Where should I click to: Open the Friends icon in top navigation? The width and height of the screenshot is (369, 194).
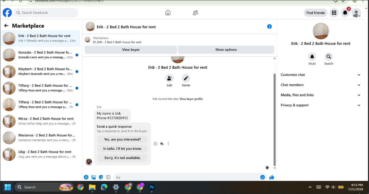(x=195, y=13)
